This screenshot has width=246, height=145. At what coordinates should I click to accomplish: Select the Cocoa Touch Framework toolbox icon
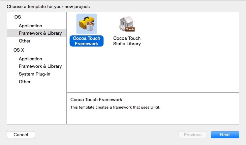[86, 24]
